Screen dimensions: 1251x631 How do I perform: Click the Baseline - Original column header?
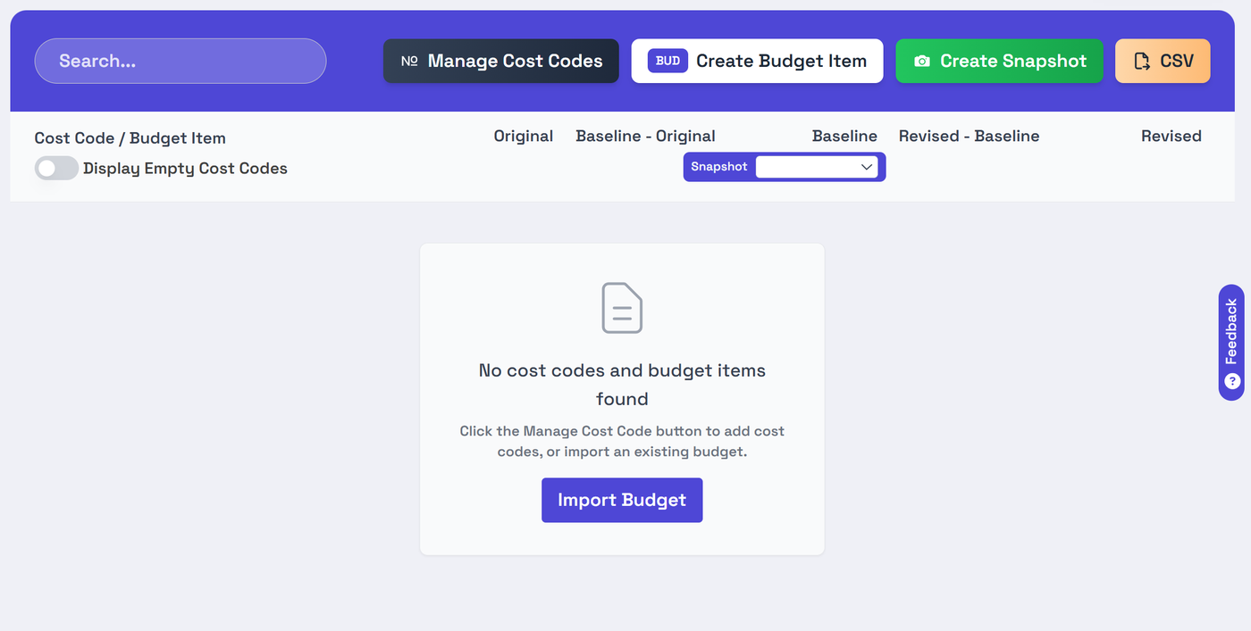[645, 136]
